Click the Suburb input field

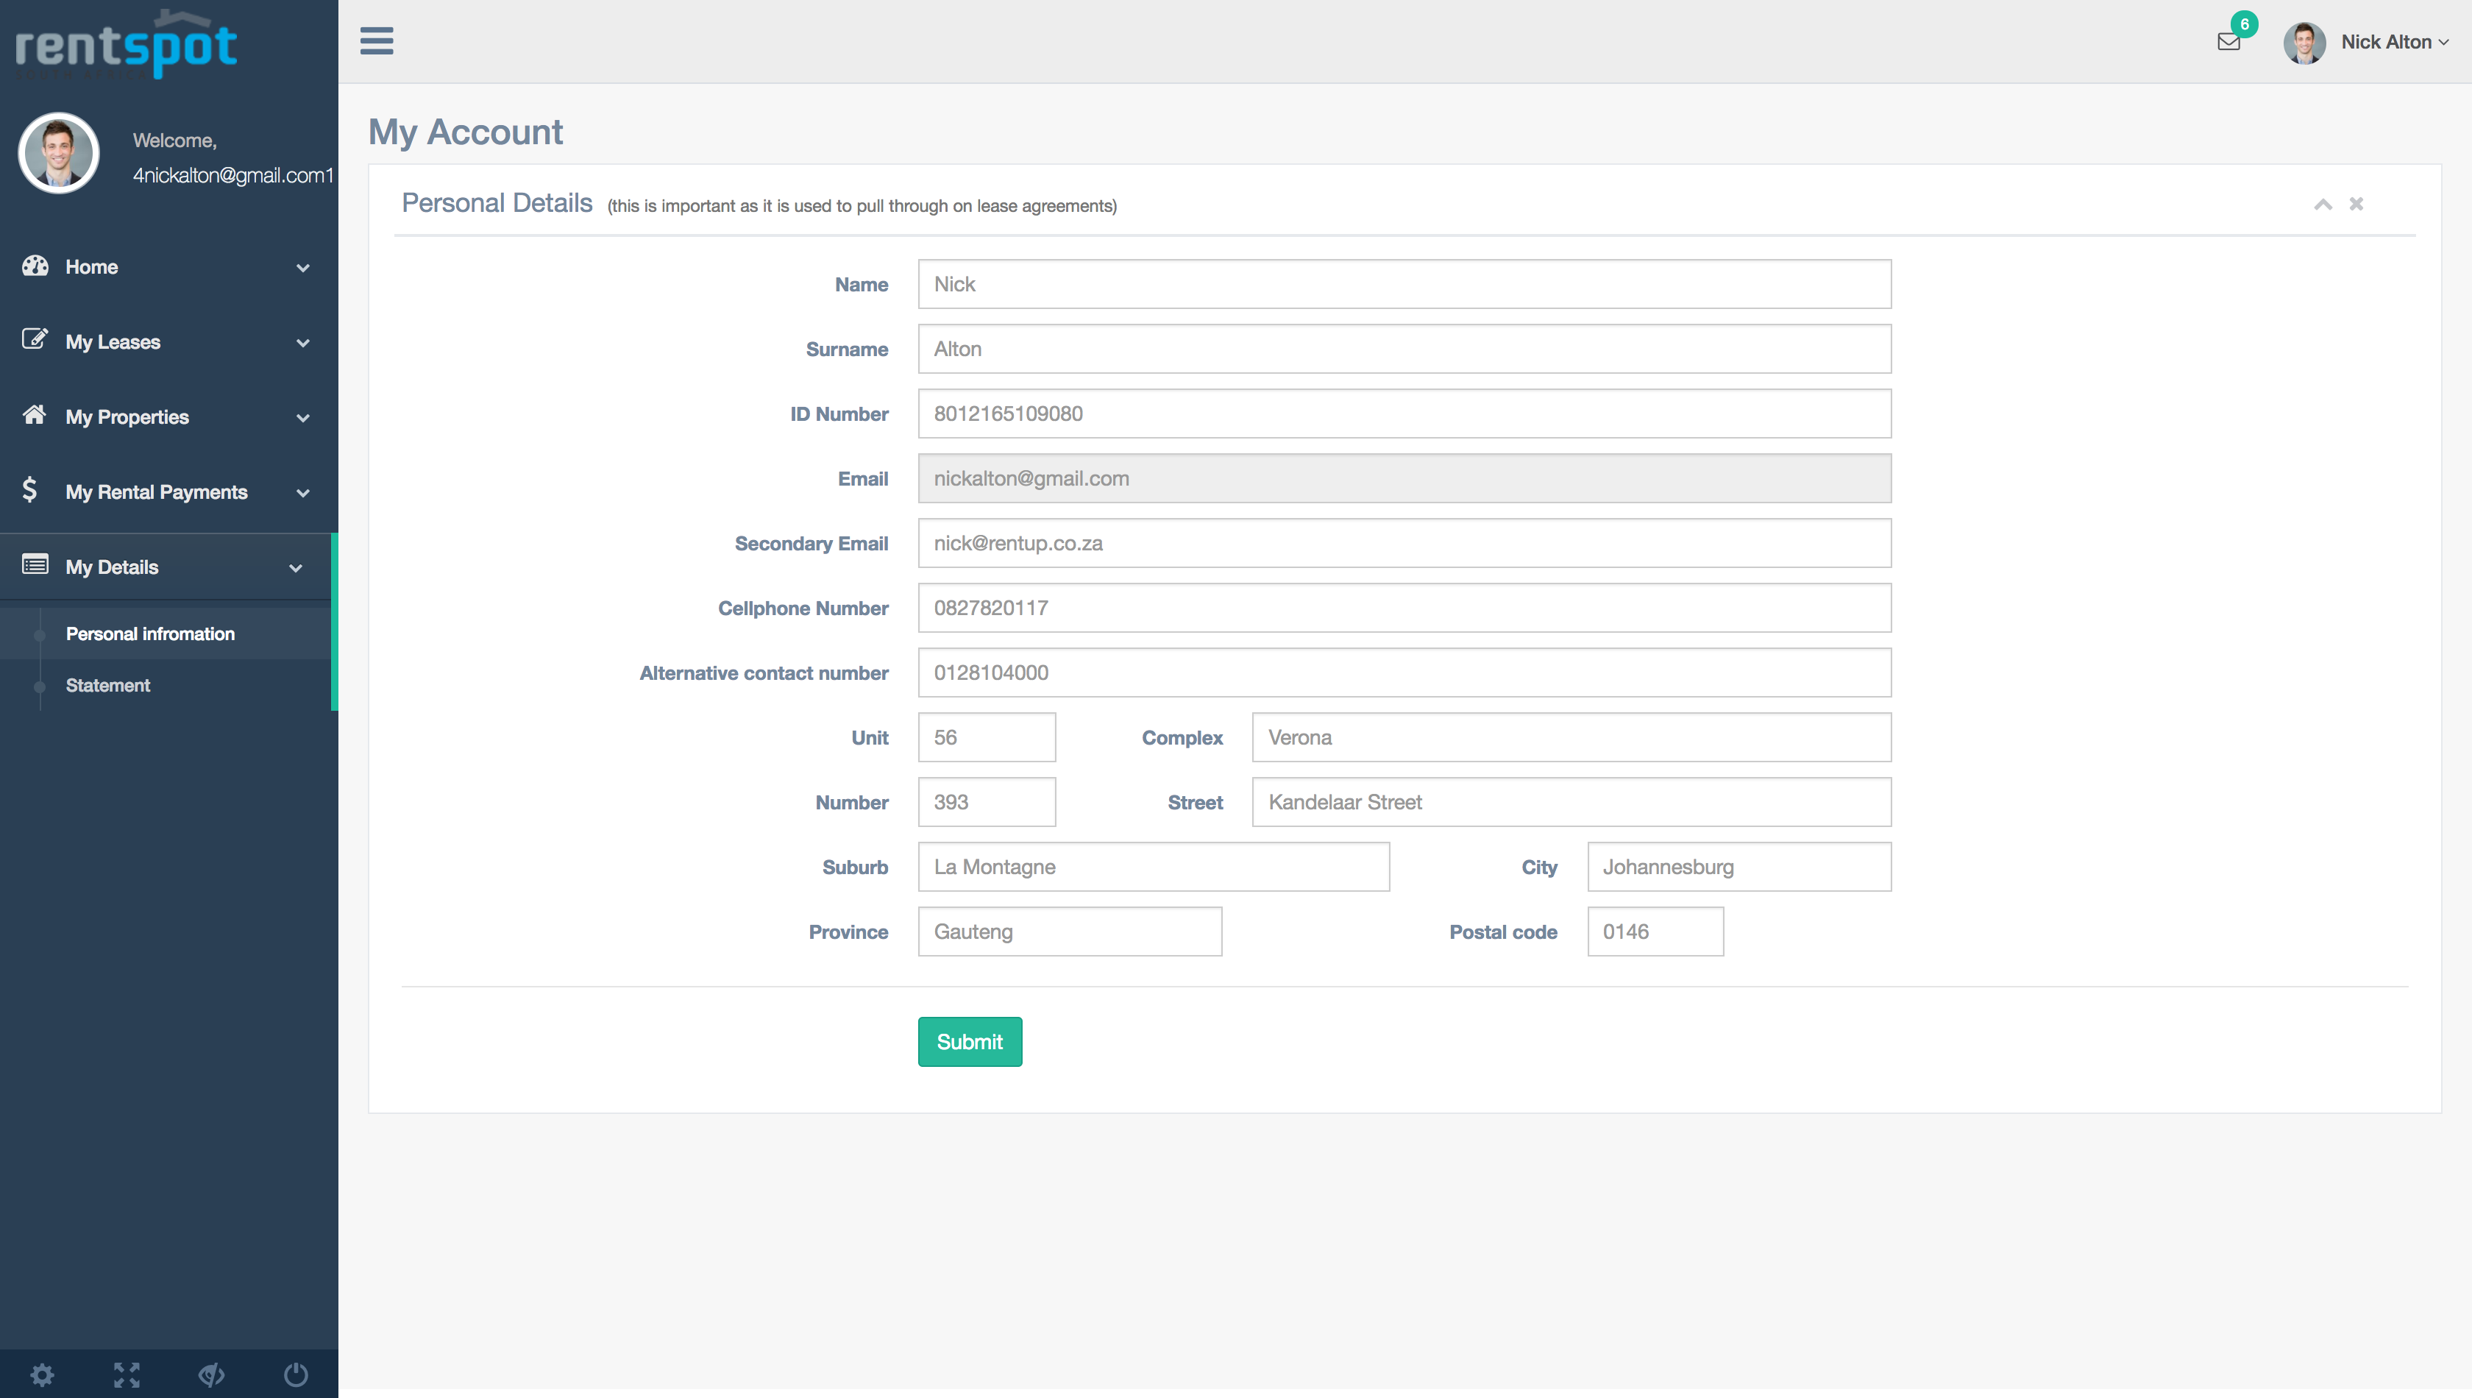(x=1154, y=867)
